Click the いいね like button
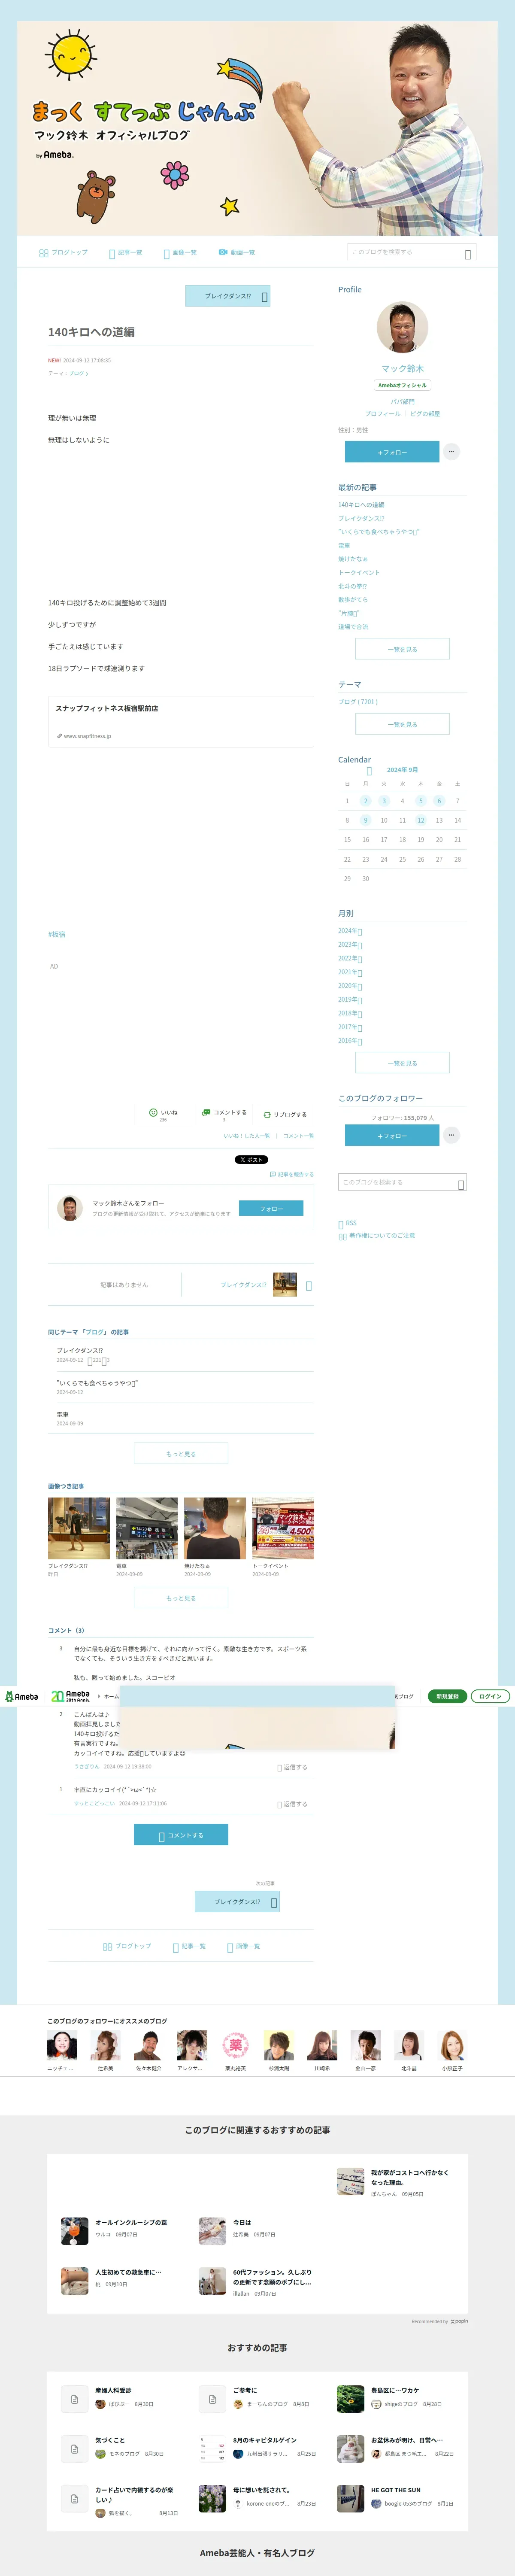Viewport: 515px width, 2576px height. [163, 1114]
